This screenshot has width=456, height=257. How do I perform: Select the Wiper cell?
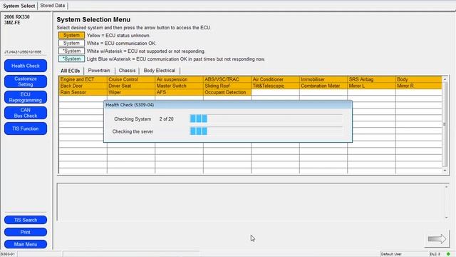point(131,92)
